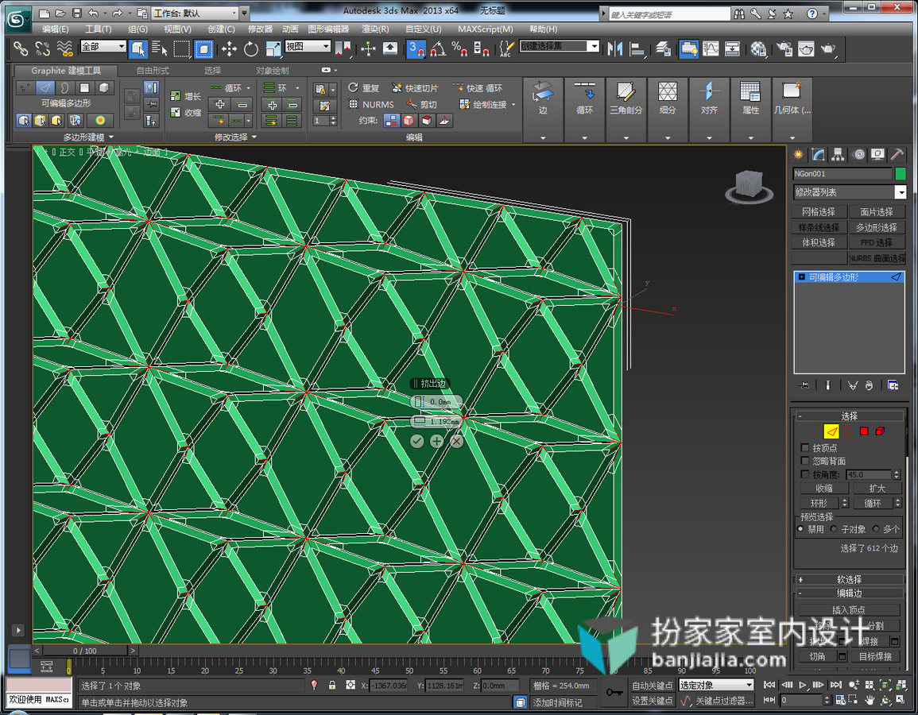This screenshot has width=918, height=715.
Task: Enable the 按顶点 checkbox
Action: (x=805, y=447)
